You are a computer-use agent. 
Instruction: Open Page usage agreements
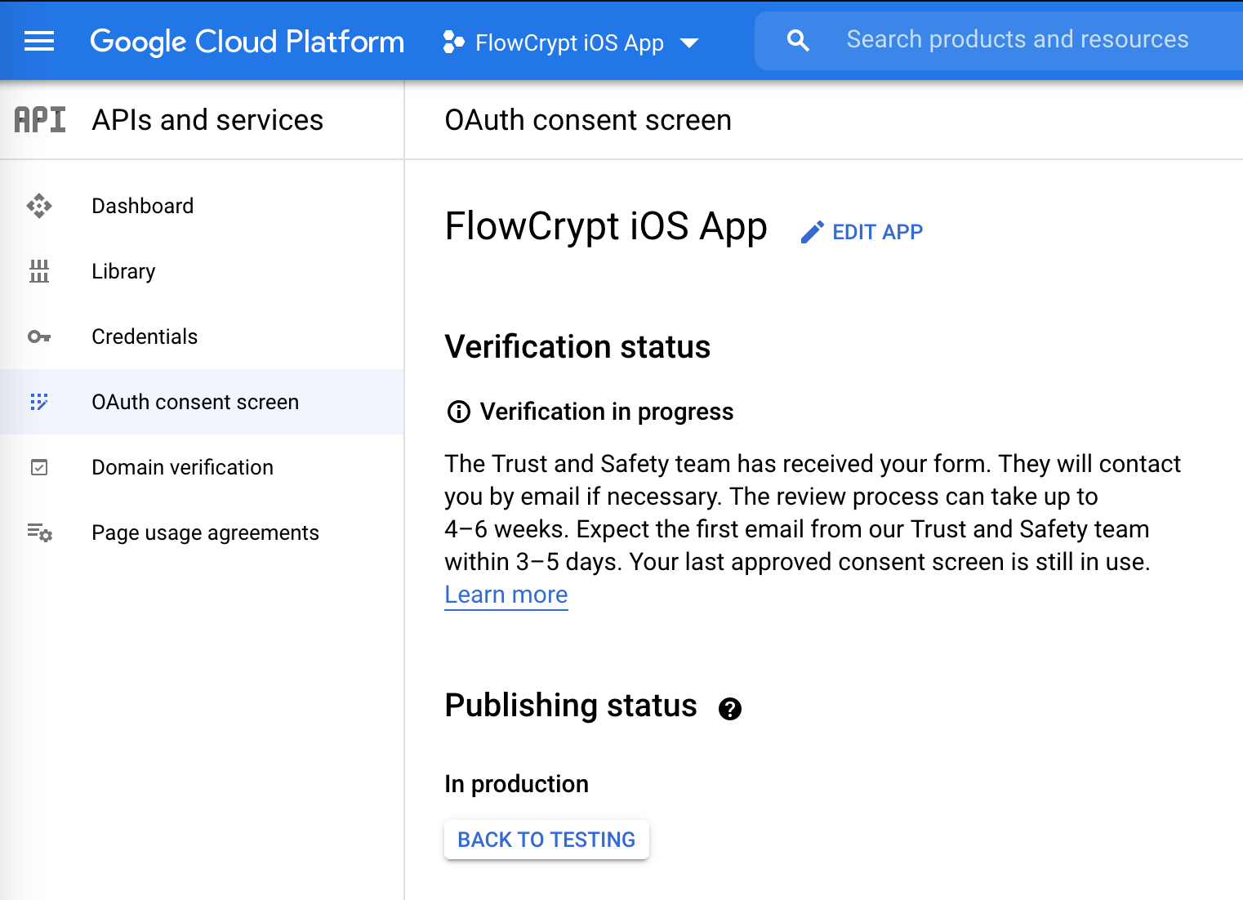[x=205, y=532]
